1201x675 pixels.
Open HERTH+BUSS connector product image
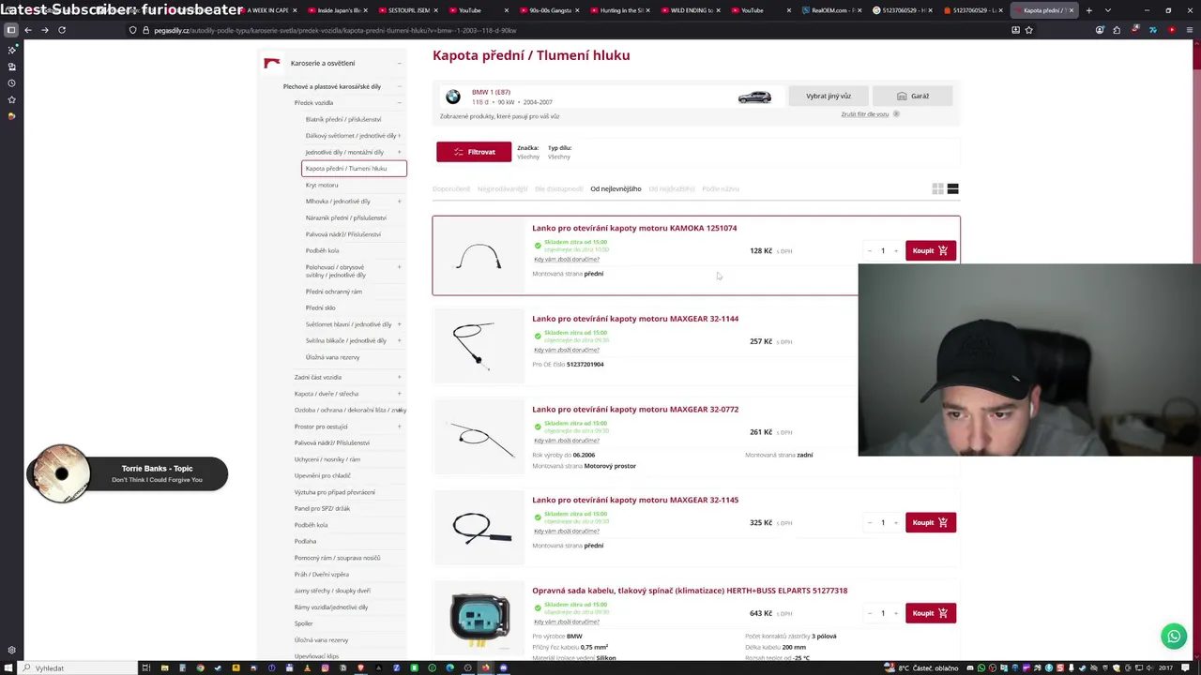(x=479, y=619)
